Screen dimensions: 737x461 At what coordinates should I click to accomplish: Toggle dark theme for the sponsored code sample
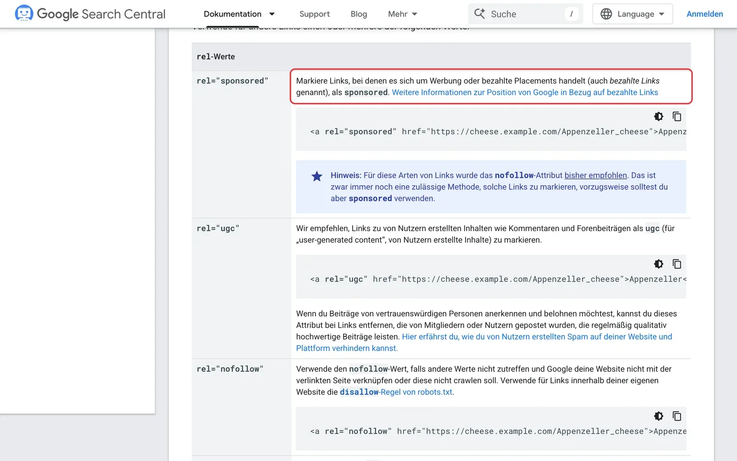[659, 117]
